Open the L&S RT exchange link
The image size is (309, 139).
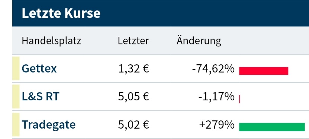(x=41, y=97)
